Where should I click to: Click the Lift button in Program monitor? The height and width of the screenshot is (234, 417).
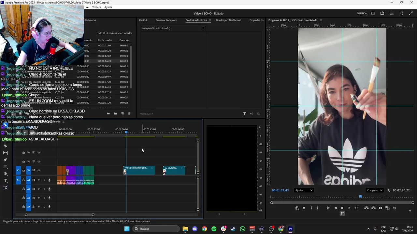point(367,208)
